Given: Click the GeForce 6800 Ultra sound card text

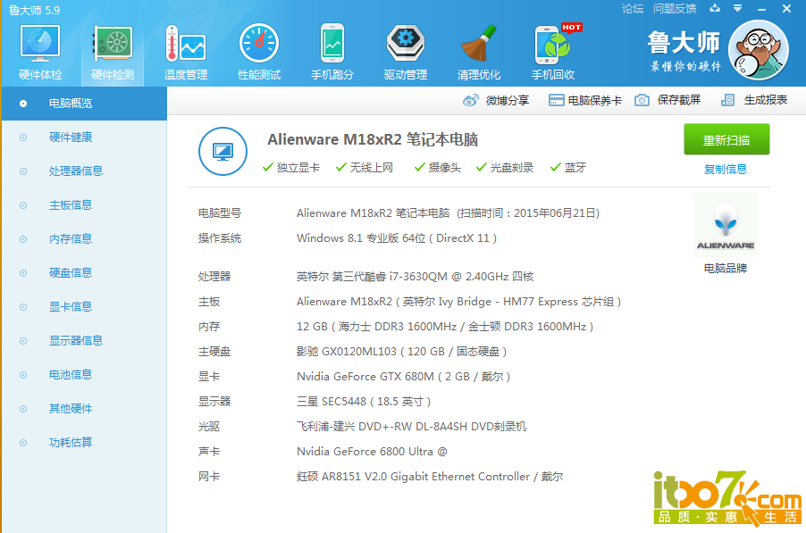Looking at the screenshot, I should click(372, 452).
